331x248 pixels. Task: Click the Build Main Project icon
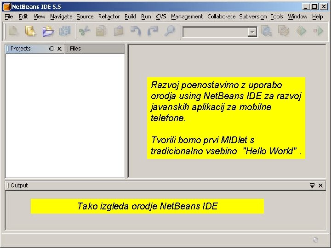[267, 31]
